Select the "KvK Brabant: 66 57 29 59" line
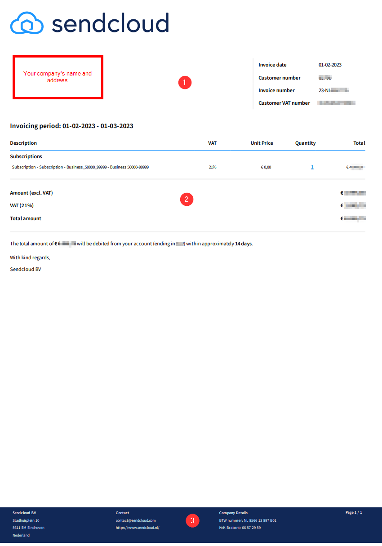The height and width of the screenshot is (546, 382). click(x=240, y=528)
